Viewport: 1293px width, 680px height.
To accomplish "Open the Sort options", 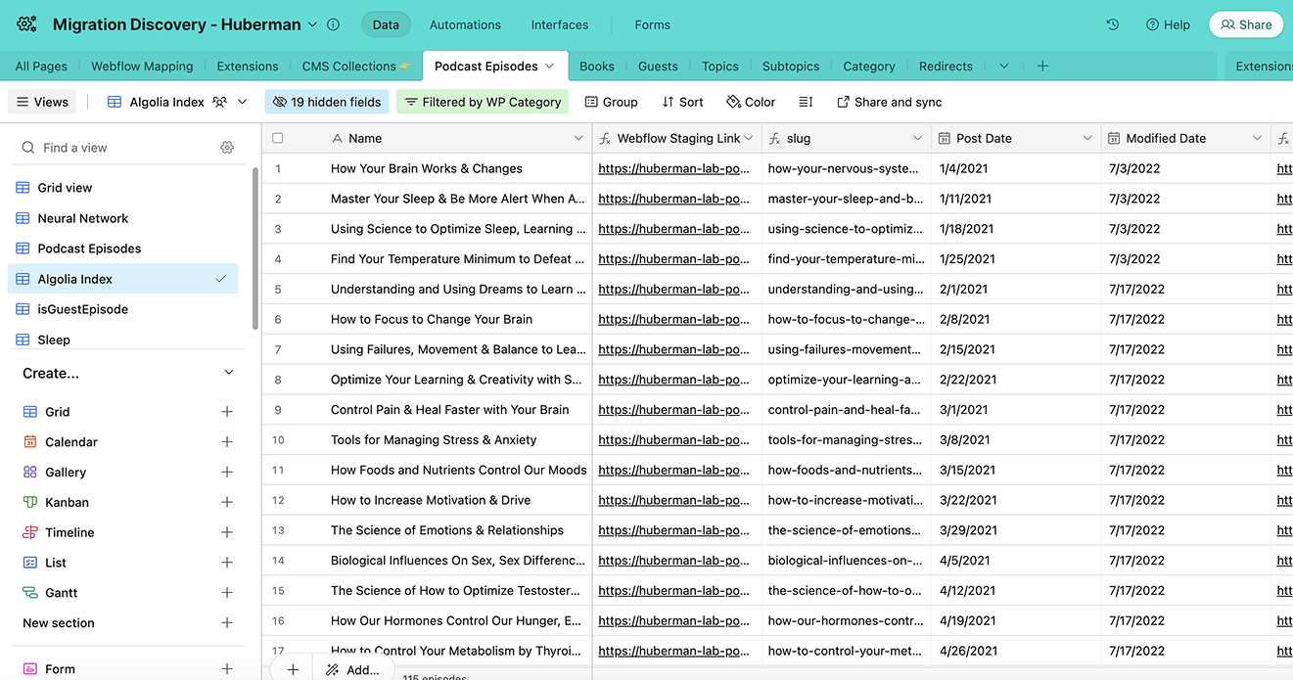I will coord(682,102).
